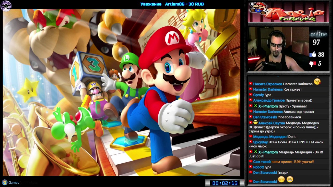Click the message text Приветы всем))

tap(299, 100)
